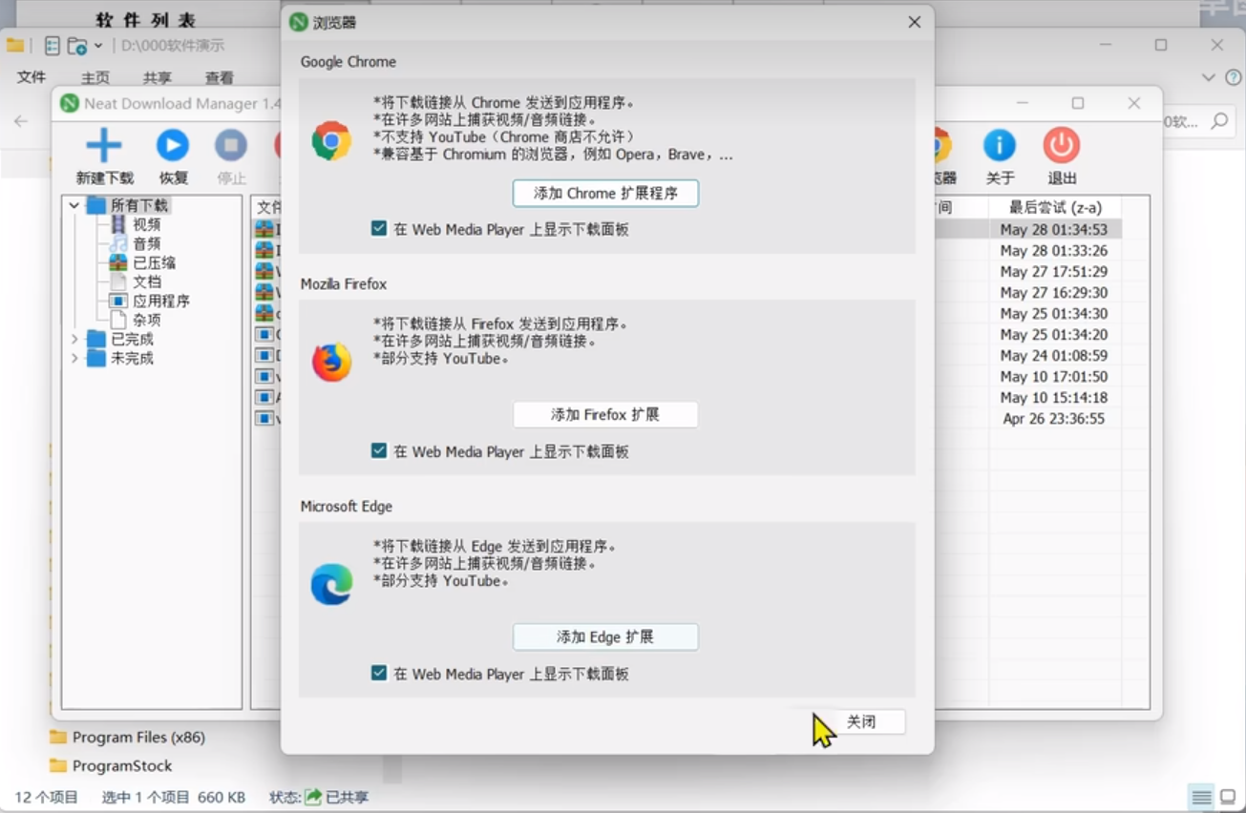This screenshot has width=1246, height=813.
Task: Click Add Edge extension button
Action: point(605,637)
